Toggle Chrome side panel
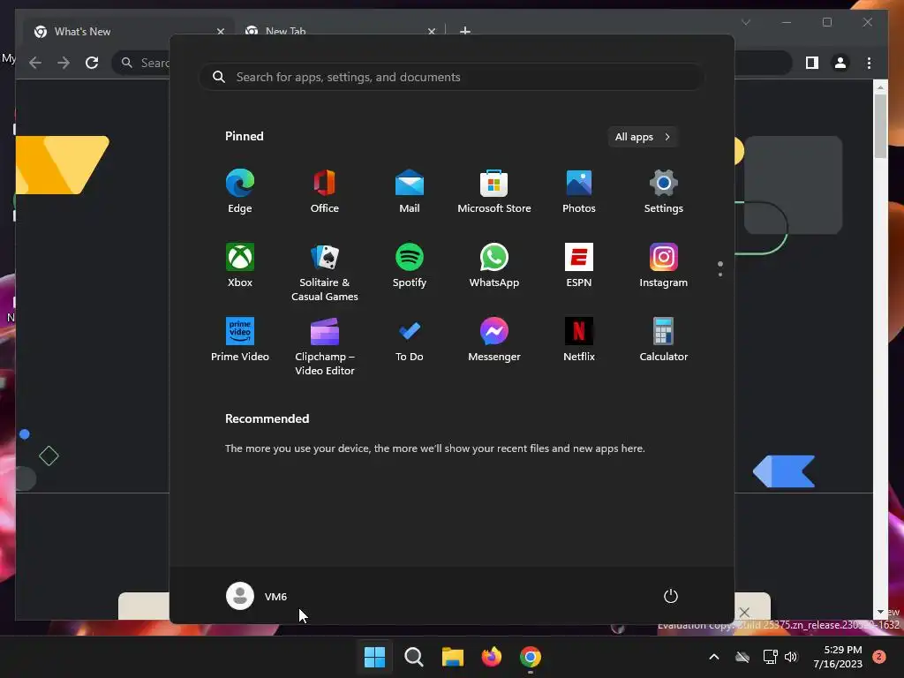 (812, 63)
